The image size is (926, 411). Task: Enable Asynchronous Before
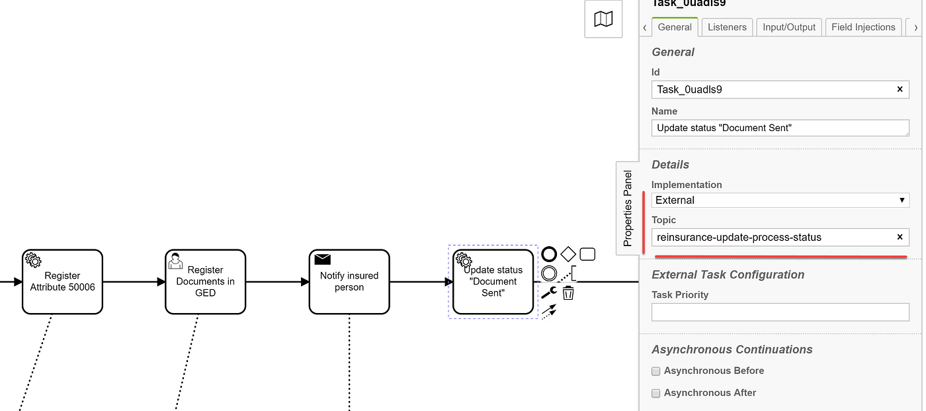tap(655, 371)
